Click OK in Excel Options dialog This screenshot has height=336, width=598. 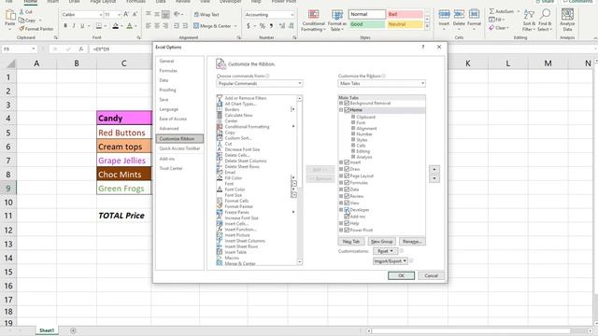coord(401,276)
